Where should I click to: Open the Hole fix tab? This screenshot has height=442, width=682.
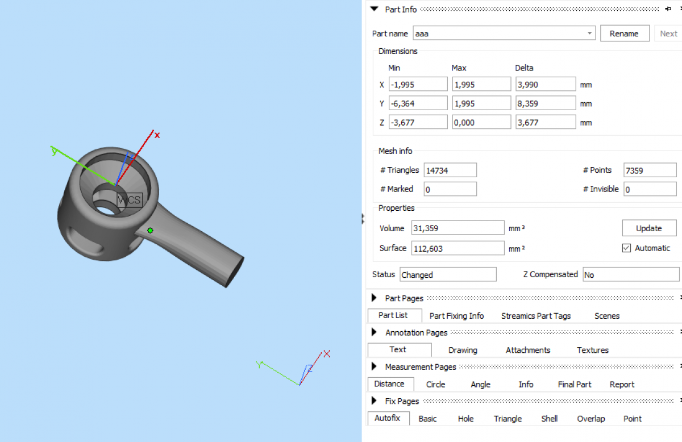tap(465, 419)
